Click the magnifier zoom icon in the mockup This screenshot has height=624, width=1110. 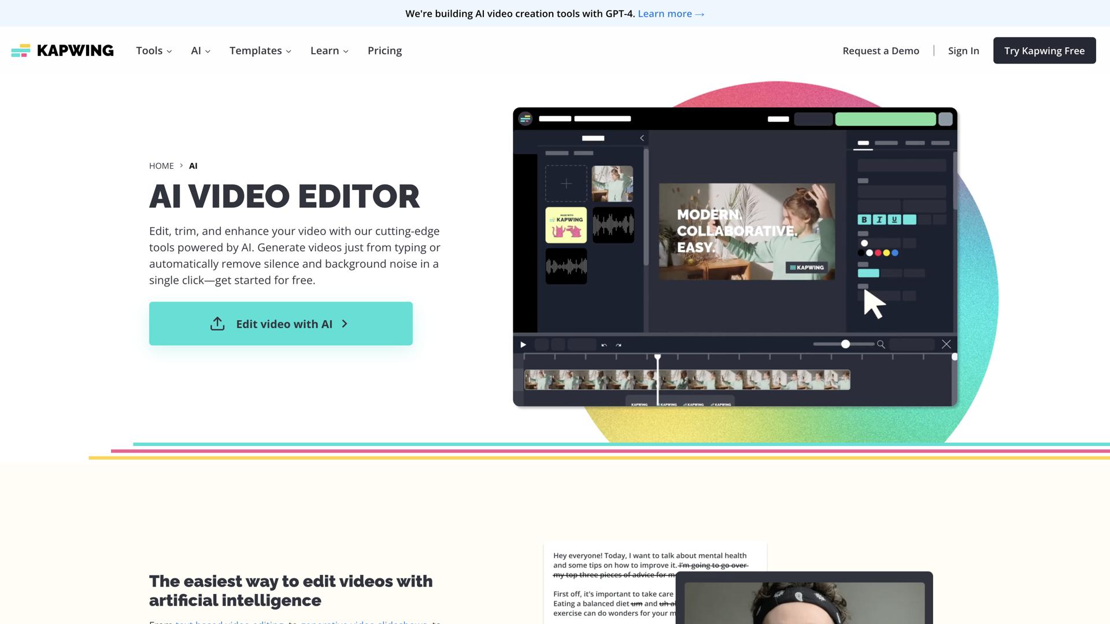click(x=881, y=344)
